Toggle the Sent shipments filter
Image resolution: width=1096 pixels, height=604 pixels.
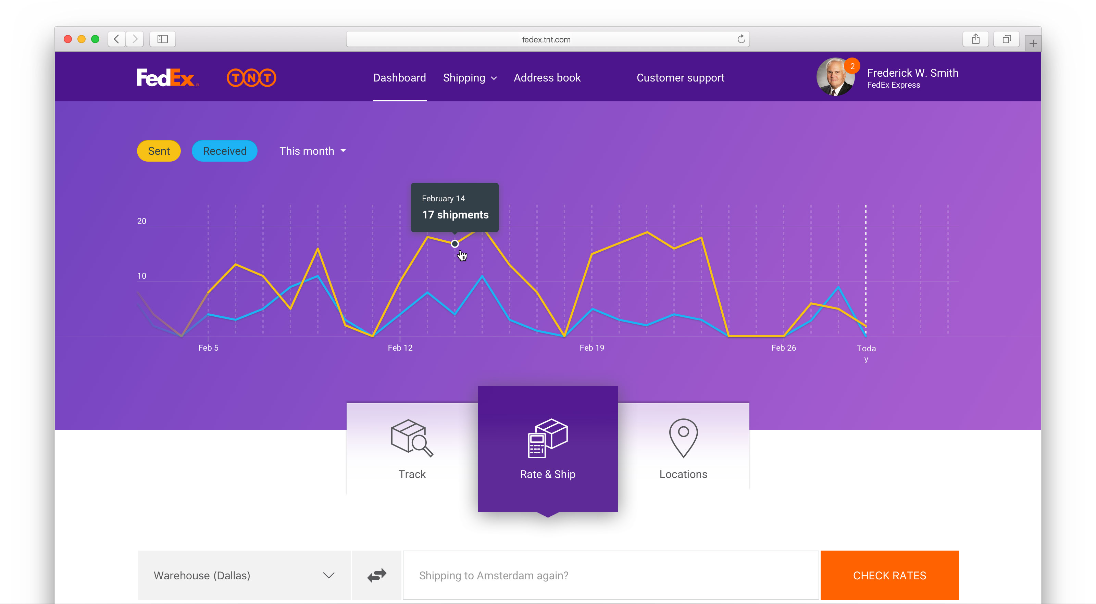[x=159, y=151]
